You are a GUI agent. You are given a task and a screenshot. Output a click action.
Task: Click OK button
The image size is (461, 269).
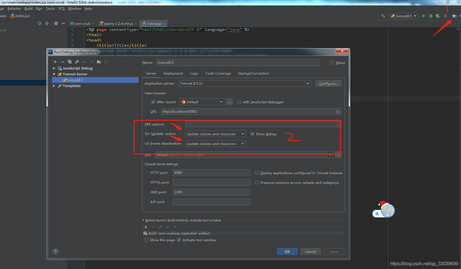[287, 251]
